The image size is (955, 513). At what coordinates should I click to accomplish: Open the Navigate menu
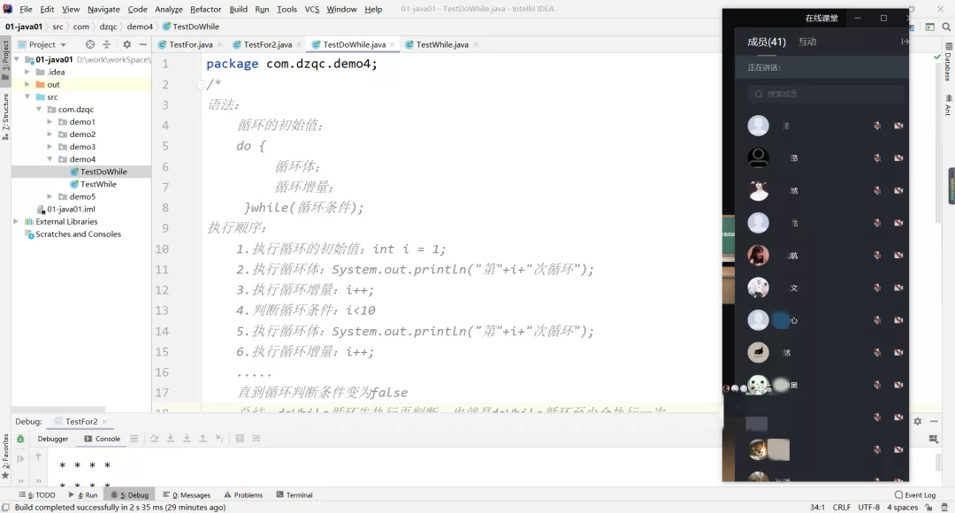pyautogui.click(x=103, y=10)
